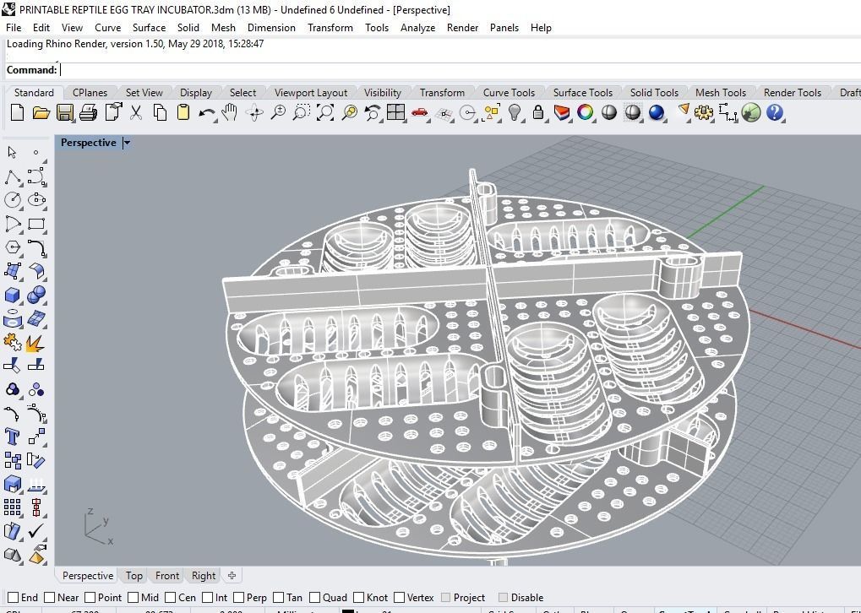Select the Rectangle tool in left sidebar
Image resolution: width=861 pixels, height=613 pixels.
[36, 224]
